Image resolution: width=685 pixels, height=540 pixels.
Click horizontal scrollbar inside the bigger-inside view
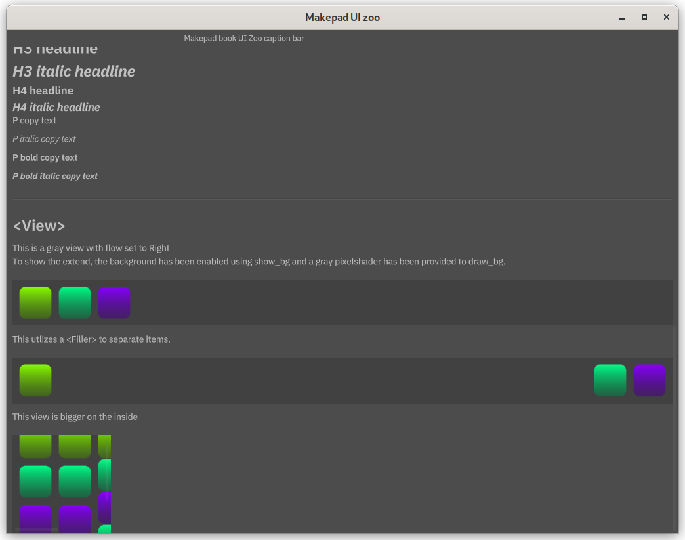[x=37, y=530]
